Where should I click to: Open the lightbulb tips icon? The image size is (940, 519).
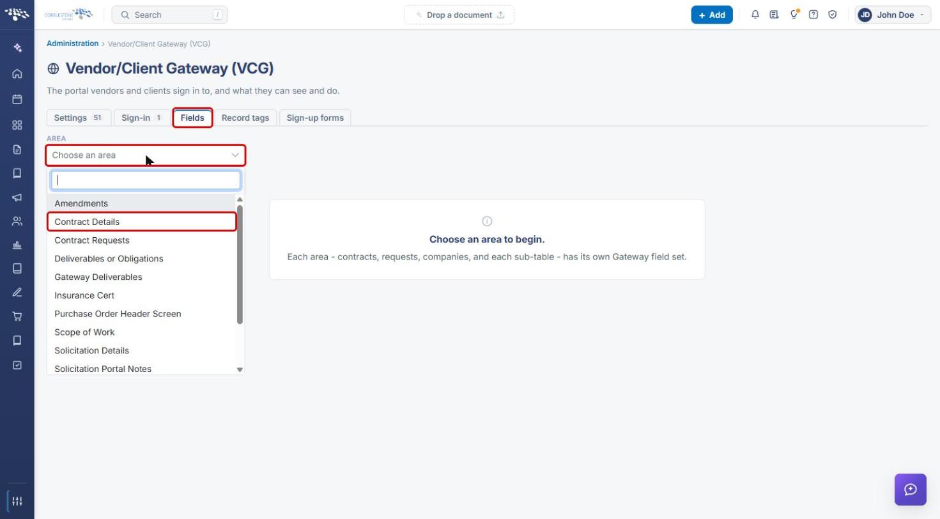[794, 15]
